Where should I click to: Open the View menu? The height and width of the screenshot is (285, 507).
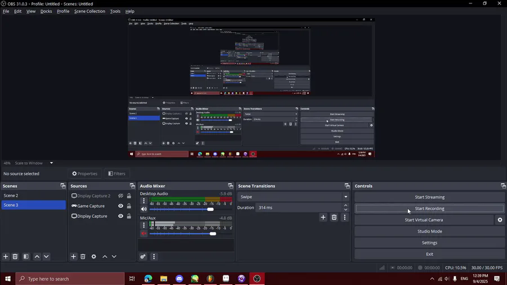click(31, 11)
